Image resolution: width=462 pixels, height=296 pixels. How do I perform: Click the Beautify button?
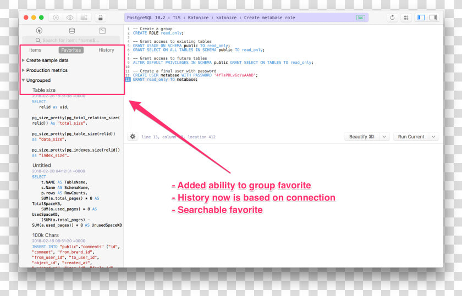pyautogui.click(x=362, y=137)
